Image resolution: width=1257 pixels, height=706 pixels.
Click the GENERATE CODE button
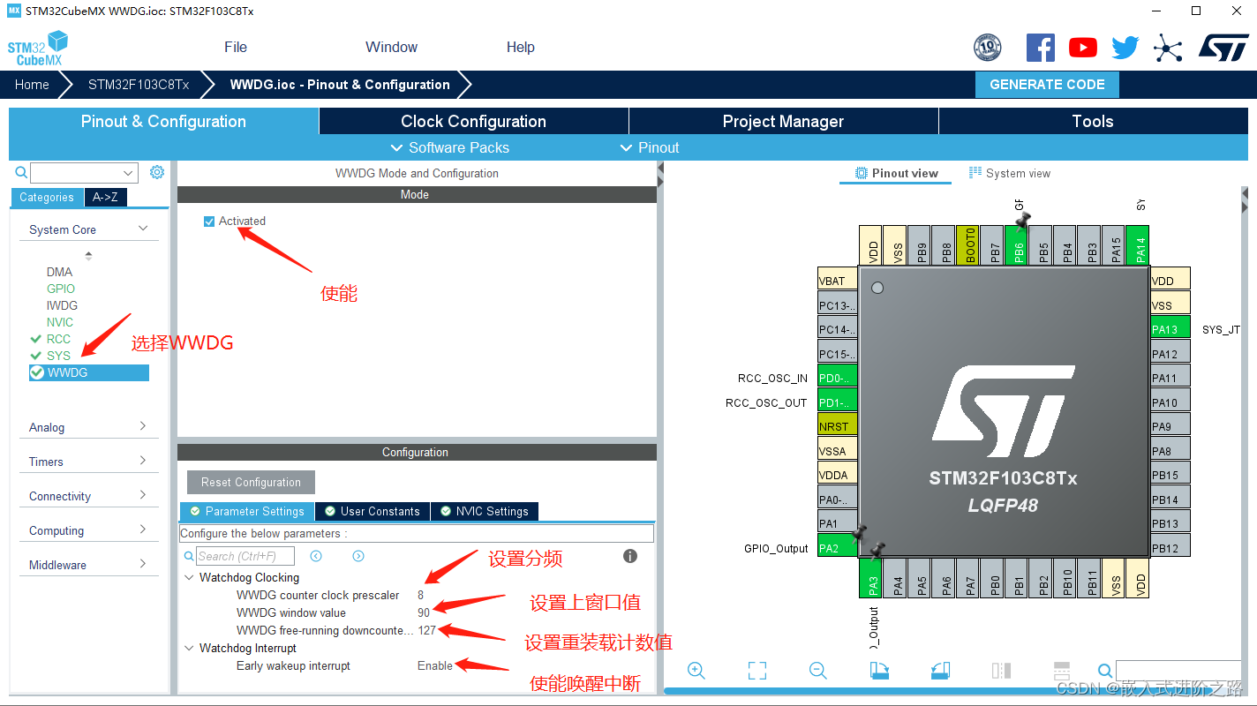pyautogui.click(x=1047, y=85)
